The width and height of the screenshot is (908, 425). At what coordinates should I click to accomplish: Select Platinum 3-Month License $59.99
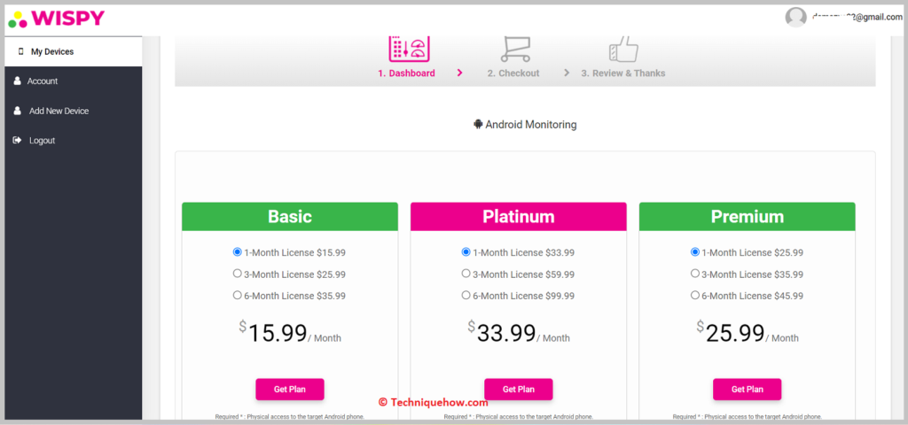point(466,274)
